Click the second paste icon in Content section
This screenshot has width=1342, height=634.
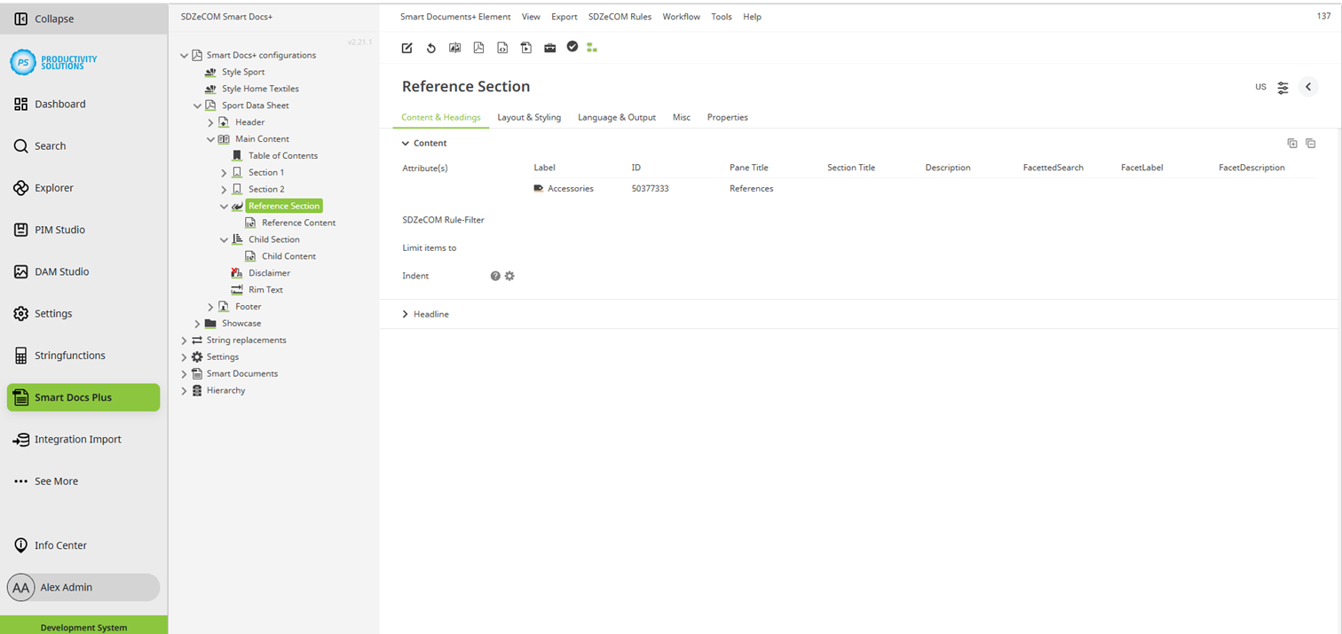click(1311, 144)
